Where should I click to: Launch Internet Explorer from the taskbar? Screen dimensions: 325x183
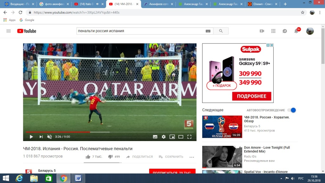click(x=19, y=178)
